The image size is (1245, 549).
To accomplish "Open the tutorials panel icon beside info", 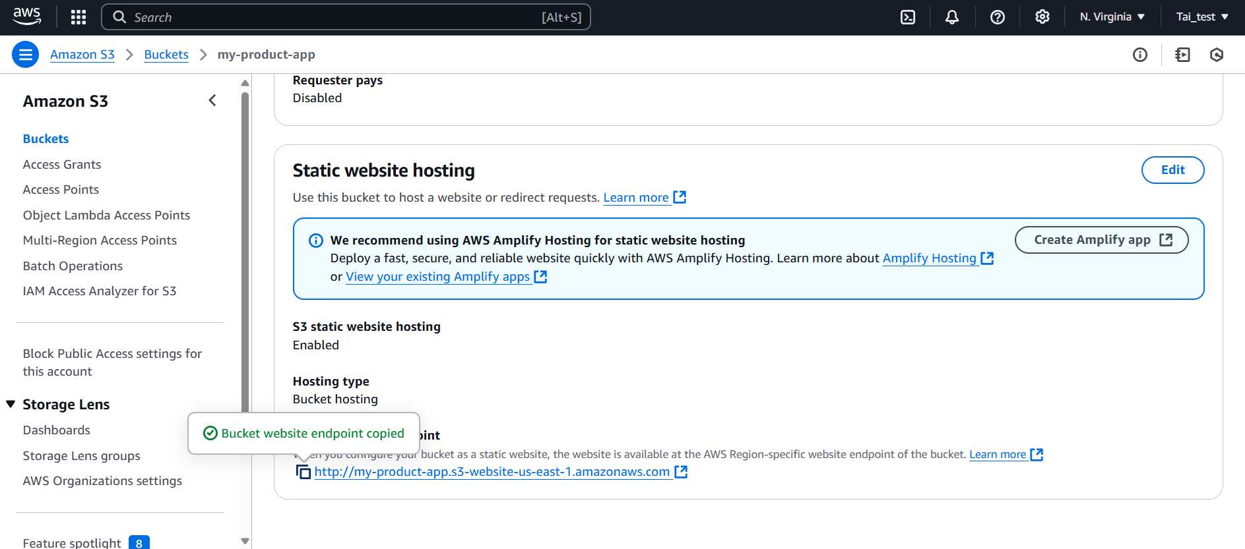I will pos(1183,55).
